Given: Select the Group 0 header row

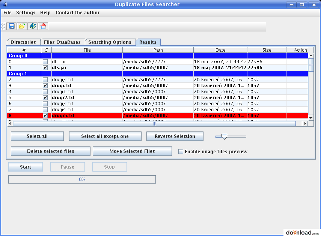Looking at the screenshot, I should (x=158, y=56).
